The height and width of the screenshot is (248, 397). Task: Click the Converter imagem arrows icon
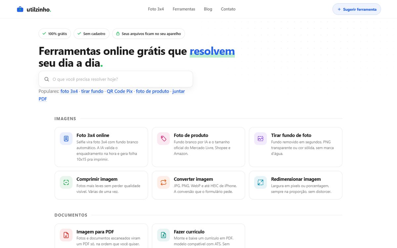163,183
